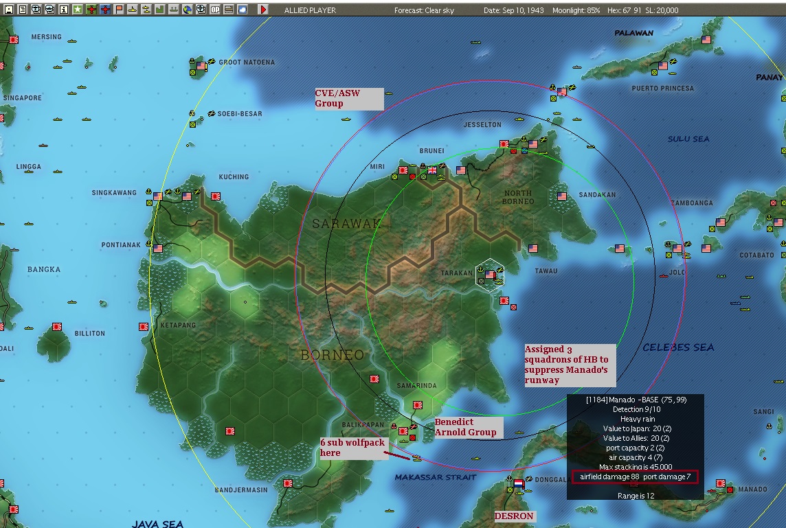Click the red end-turn play arrow
This screenshot has width=786, height=528.
click(263, 10)
